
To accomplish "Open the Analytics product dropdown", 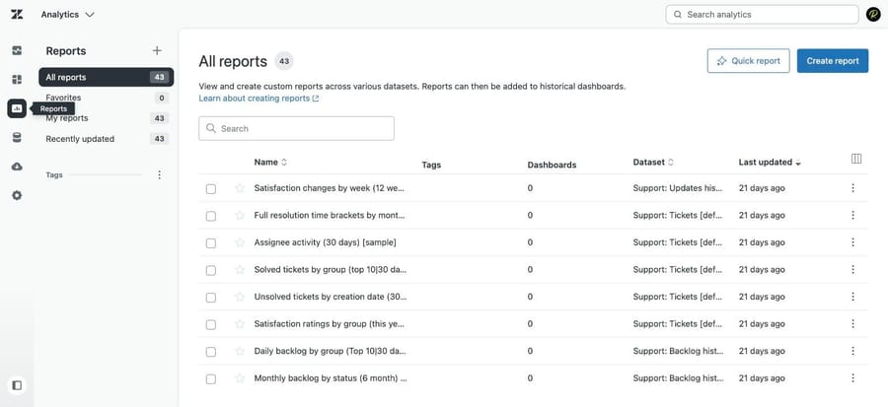I will click(x=67, y=15).
